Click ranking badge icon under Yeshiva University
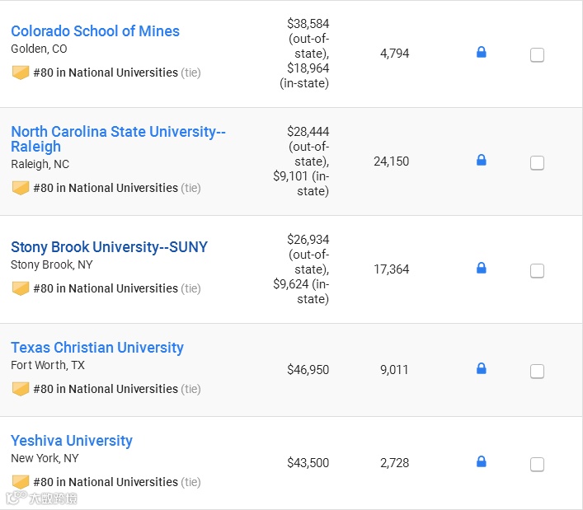Screen dimensions: 583x510 click(21, 482)
